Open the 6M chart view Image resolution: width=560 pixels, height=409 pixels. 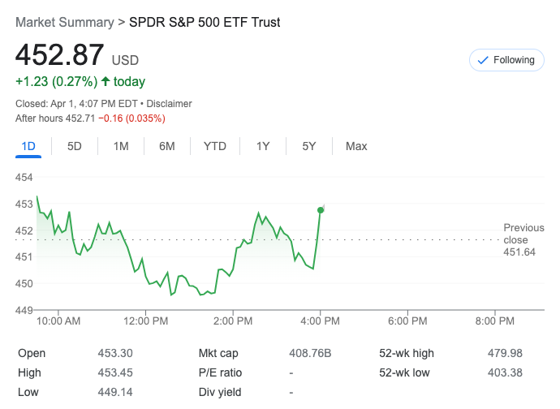tap(167, 146)
